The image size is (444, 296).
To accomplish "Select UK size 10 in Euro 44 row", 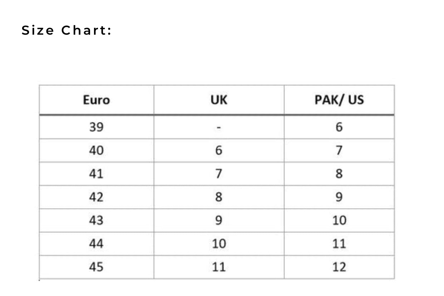I will point(219,244).
